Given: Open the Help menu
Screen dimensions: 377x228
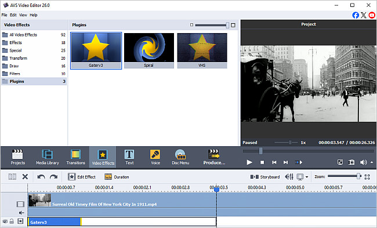Looking at the screenshot, I should [x=34, y=15].
